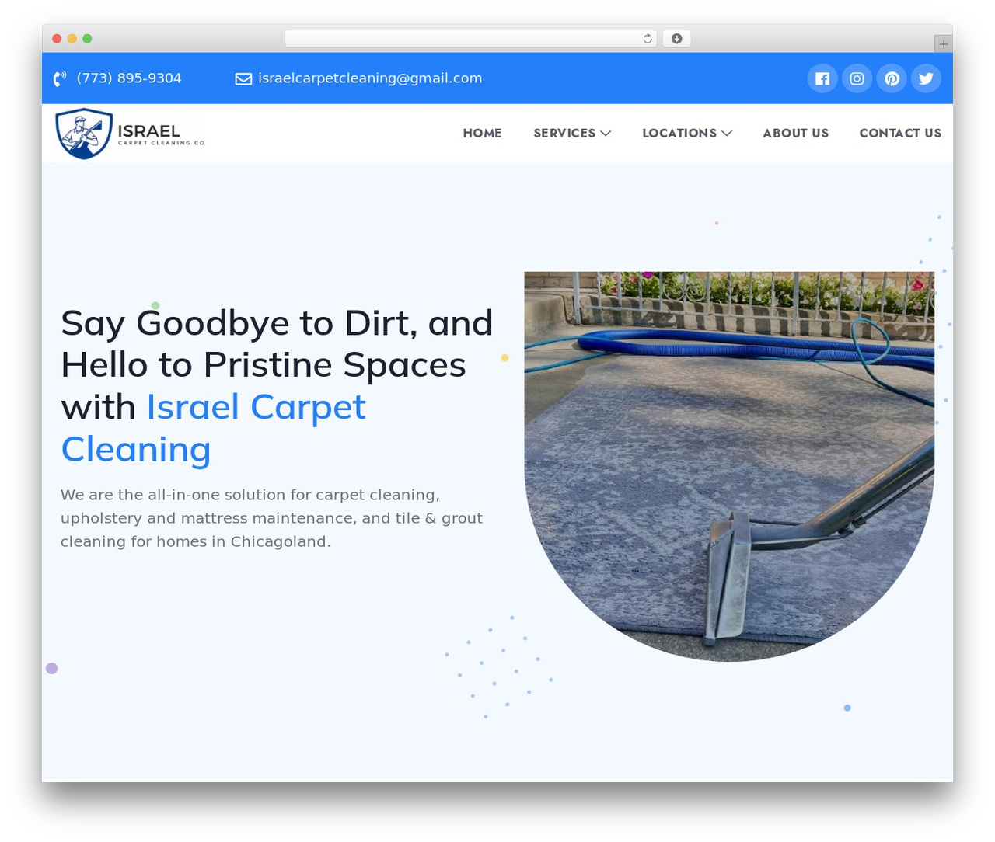Go to the Home menu item

(x=483, y=134)
